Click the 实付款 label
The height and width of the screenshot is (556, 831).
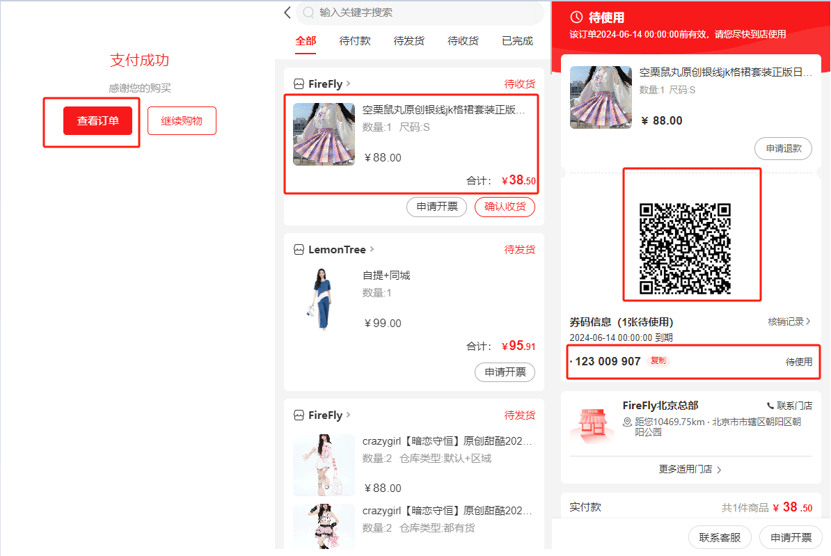coord(585,507)
